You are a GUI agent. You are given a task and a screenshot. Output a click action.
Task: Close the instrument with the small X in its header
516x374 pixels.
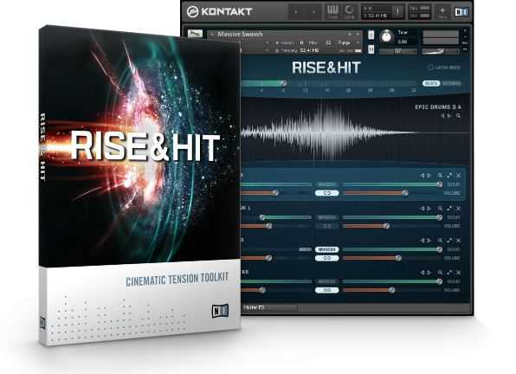(x=465, y=30)
